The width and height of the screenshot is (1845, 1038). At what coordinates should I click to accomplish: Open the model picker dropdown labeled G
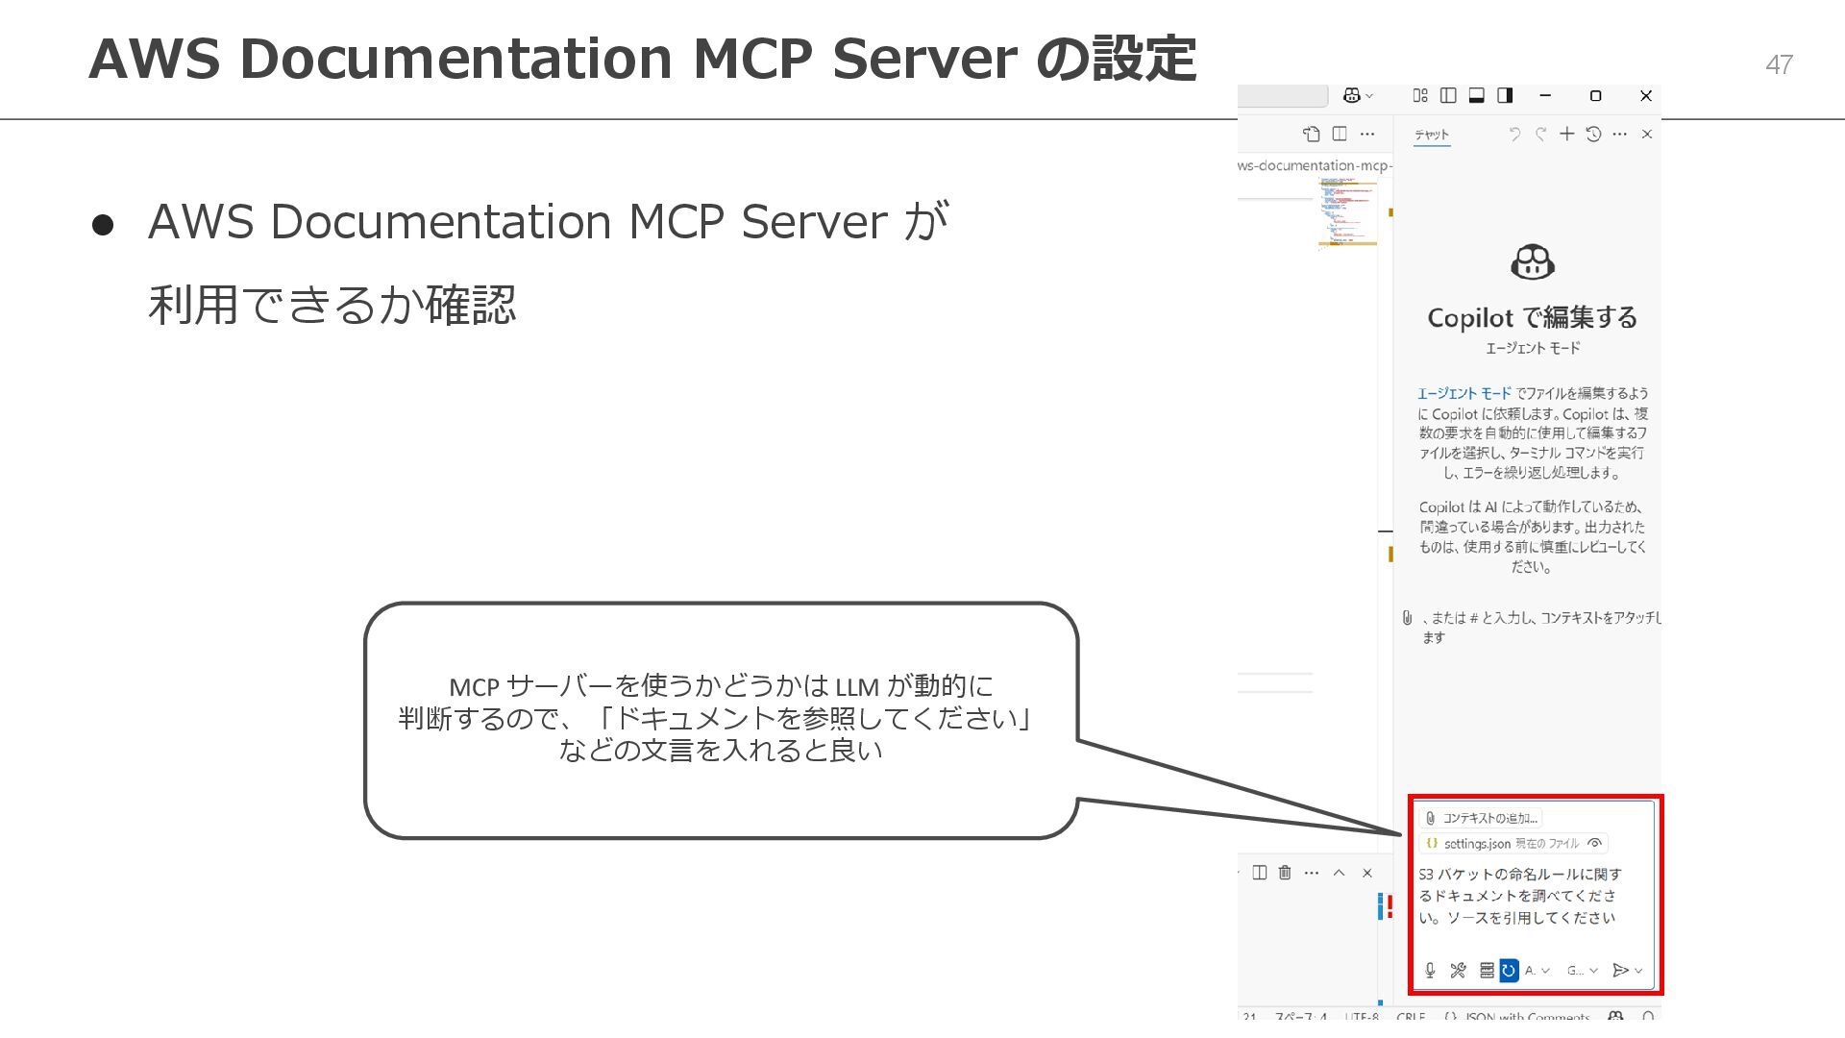click(x=1582, y=970)
